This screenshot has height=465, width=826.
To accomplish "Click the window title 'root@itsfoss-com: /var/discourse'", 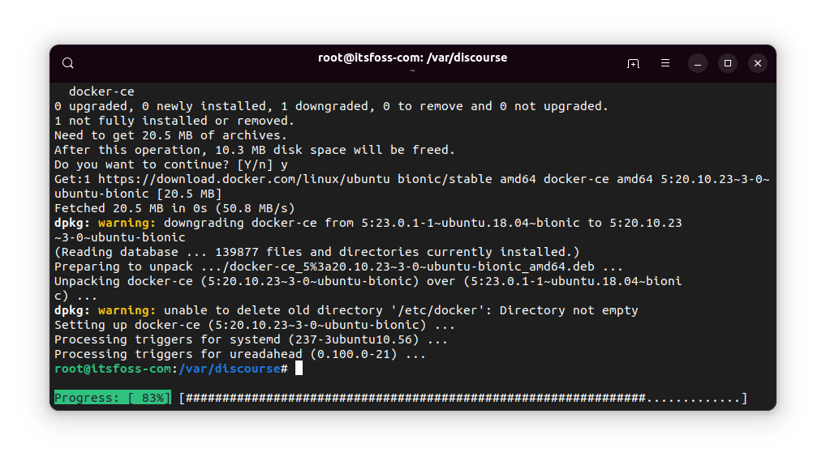I will pos(412,58).
